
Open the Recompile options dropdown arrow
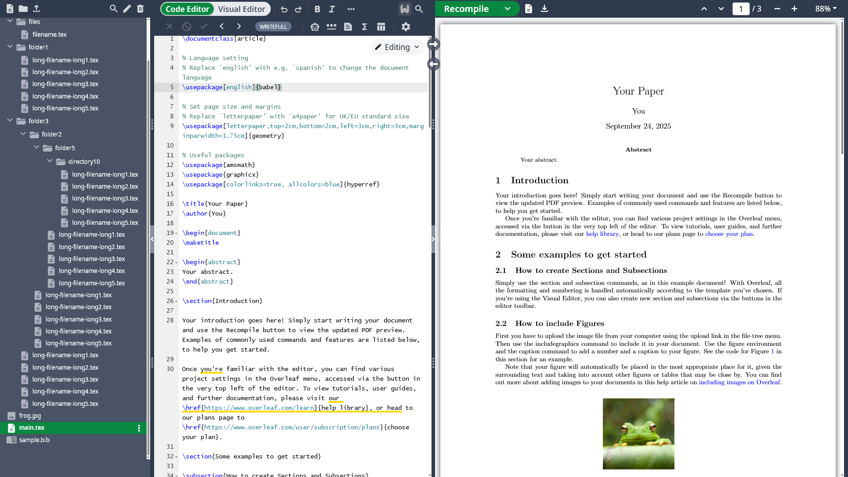507,9
